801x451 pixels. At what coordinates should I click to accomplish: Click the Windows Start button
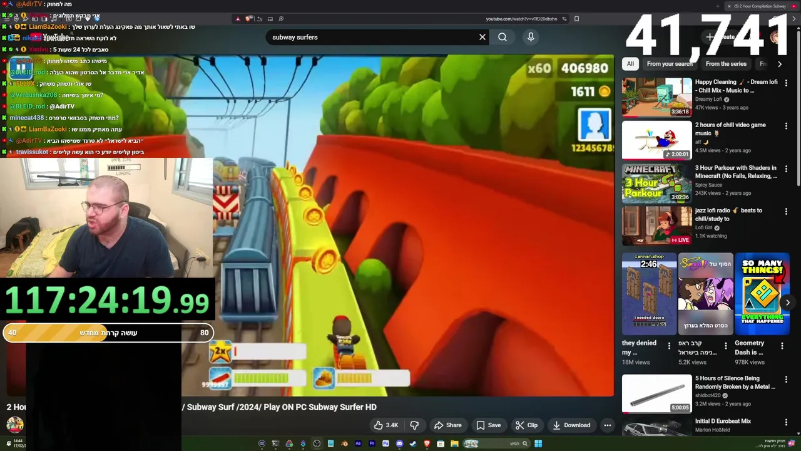538,443
